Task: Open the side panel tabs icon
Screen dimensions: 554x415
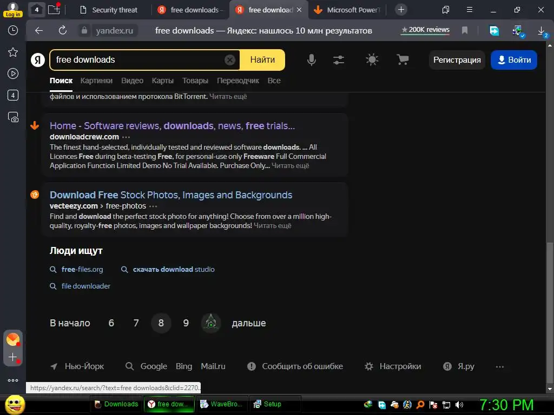Action: [446, 10]
